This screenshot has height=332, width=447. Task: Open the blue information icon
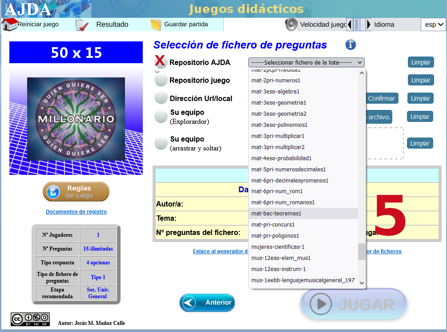point(350,45)
